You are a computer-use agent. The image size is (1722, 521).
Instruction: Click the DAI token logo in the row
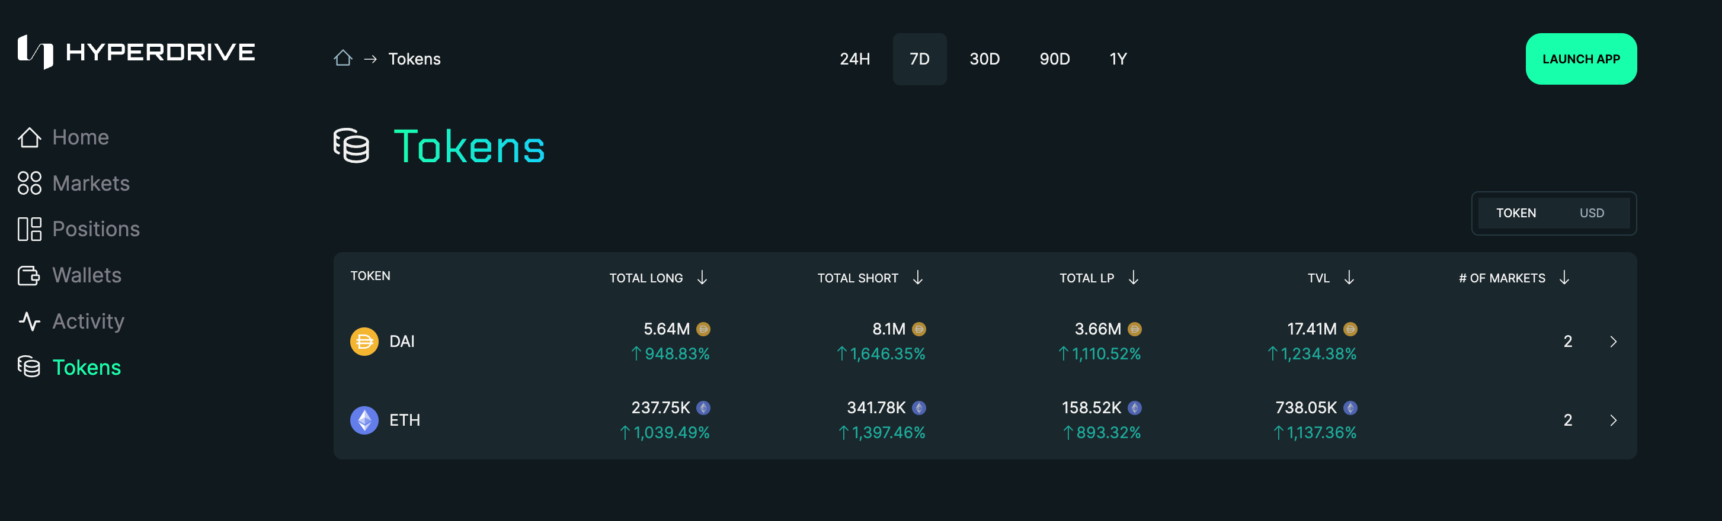(x=364, y=342)
